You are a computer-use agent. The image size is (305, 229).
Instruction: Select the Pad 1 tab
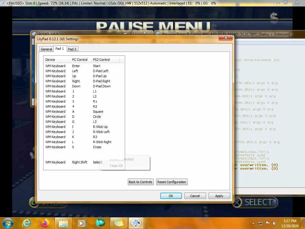60,49
